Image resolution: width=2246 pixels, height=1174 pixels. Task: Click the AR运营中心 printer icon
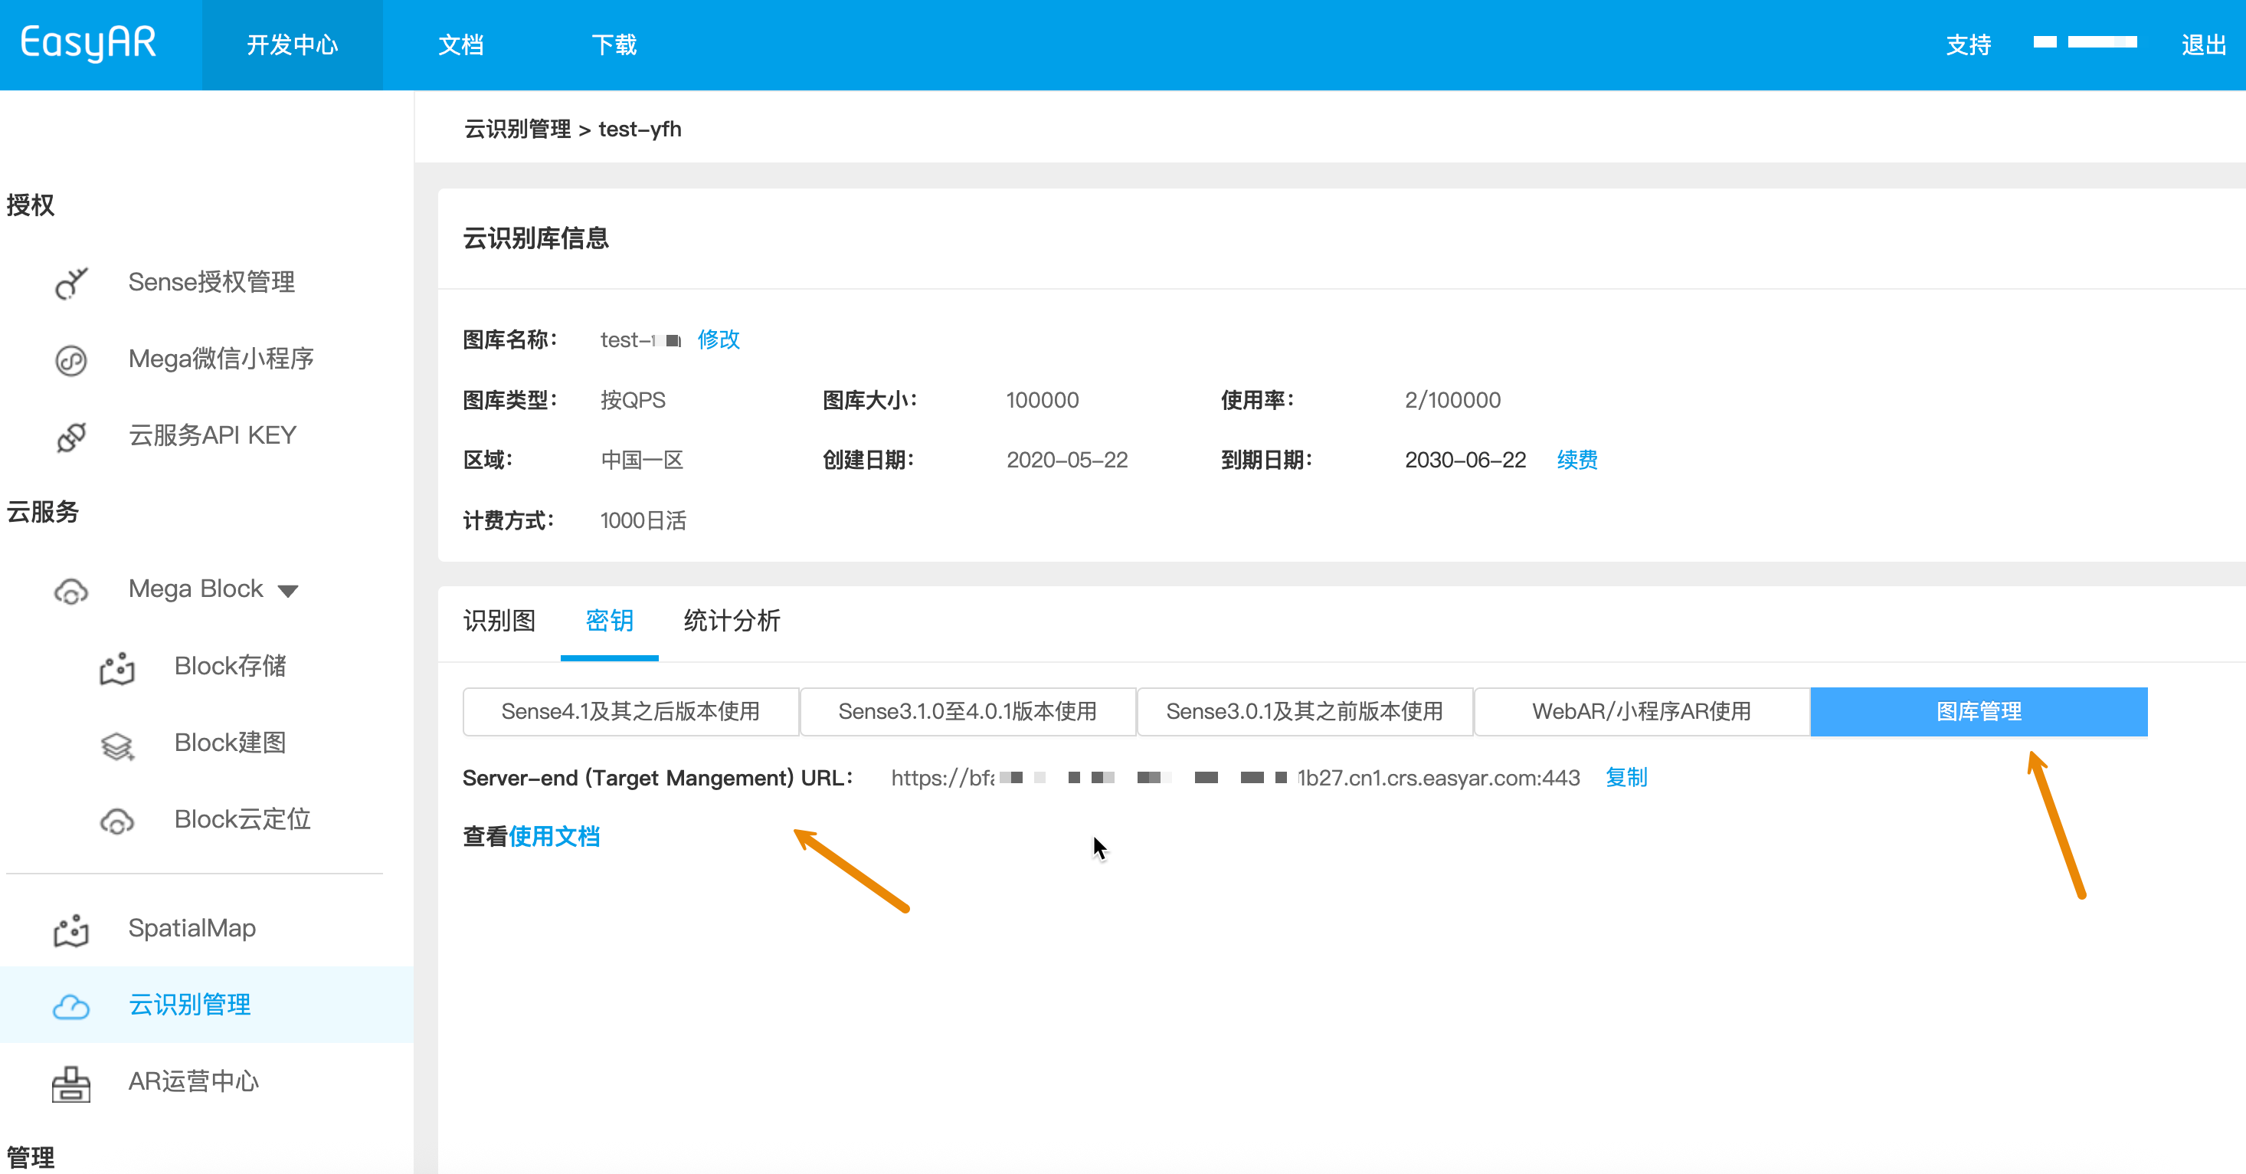click(x=70, y=1082)
